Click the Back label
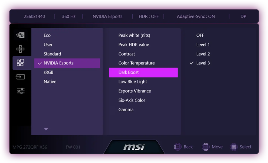Viewport: 268px width, 163px height. coord(188,147)
